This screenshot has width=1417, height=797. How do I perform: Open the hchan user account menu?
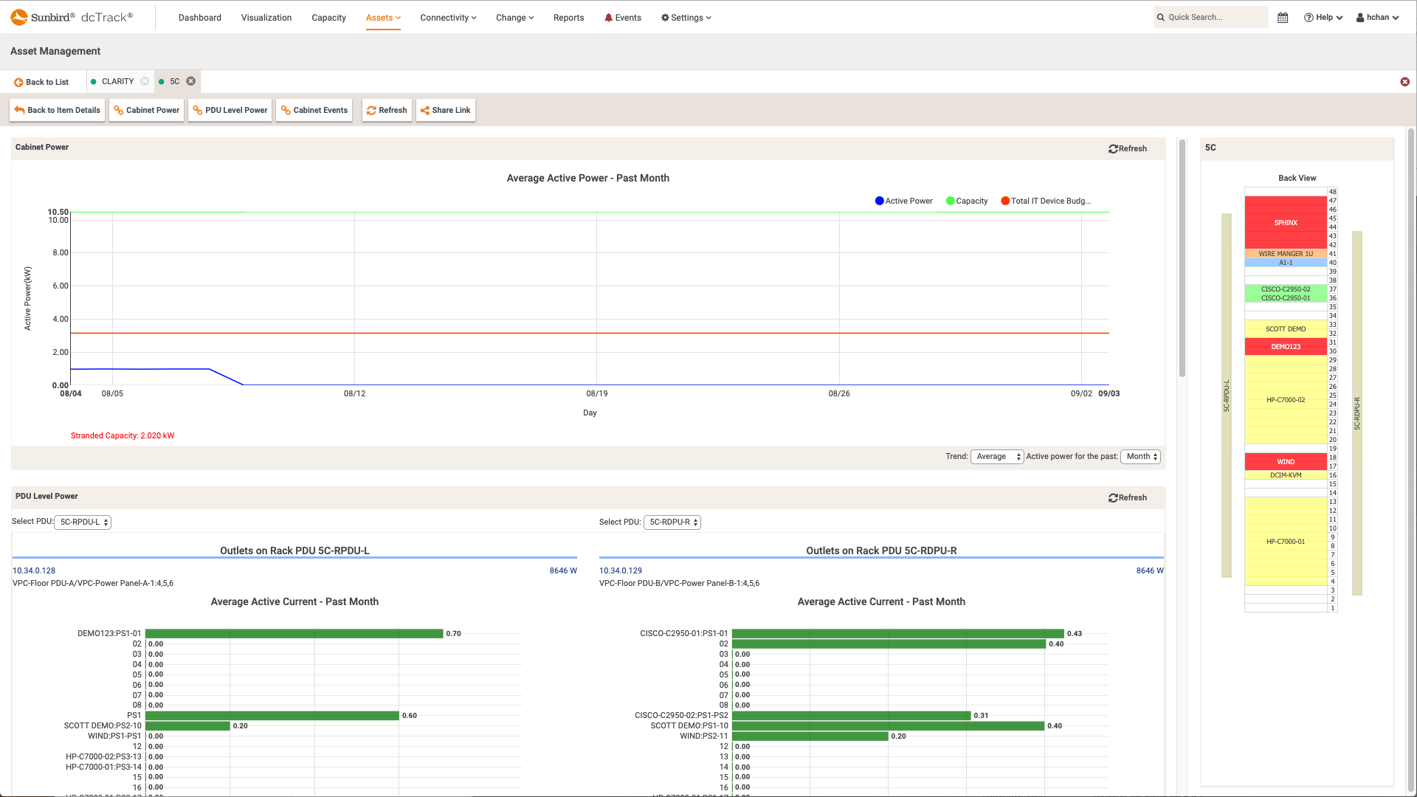tap(1376, 17)
